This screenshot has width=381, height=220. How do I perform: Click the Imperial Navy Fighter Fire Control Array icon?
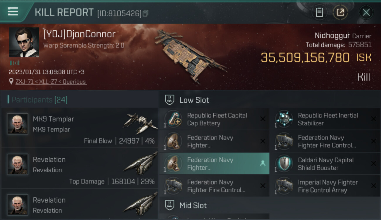click(284, 186)
